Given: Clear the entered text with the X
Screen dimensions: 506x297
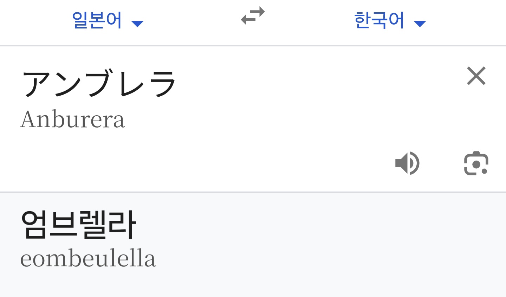Looking at the screenshot, I should [x=476, y=76].
